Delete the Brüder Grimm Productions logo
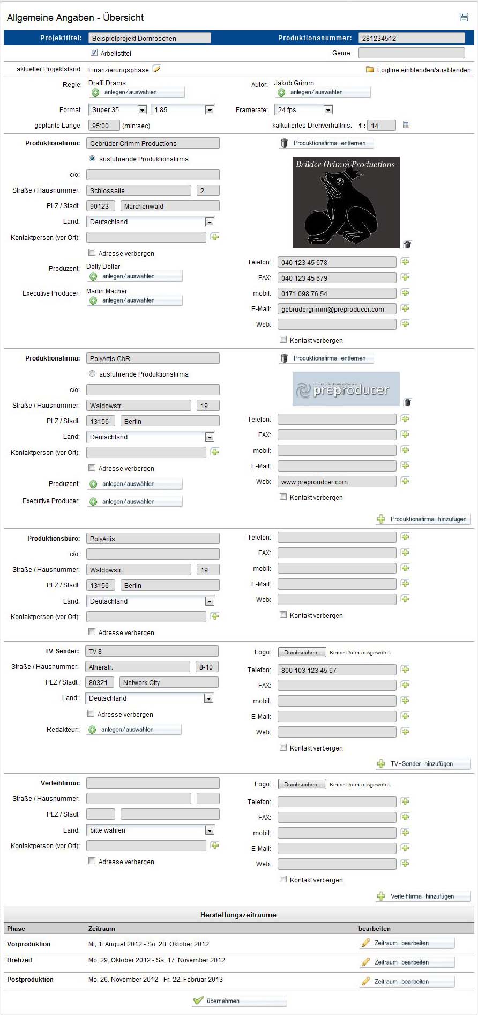The image size is (478, 1015). click(407, 244)
